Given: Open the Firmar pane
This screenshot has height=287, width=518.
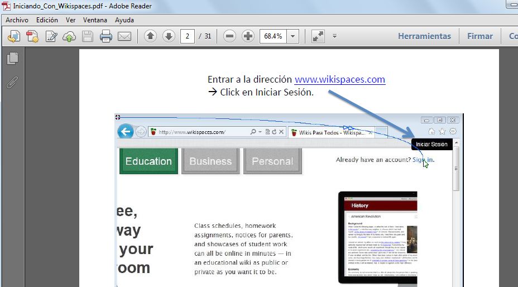Looking at the screenshot, I should click(x=479, y=36).
